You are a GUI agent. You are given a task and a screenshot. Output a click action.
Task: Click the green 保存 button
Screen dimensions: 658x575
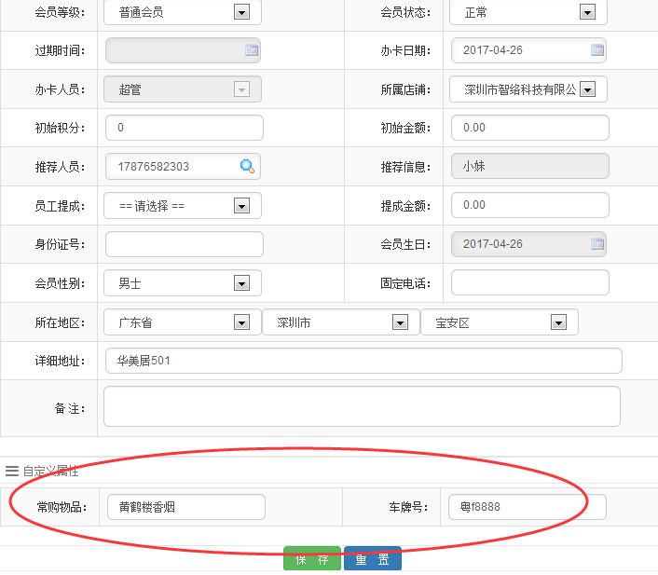tap(312, 558)
